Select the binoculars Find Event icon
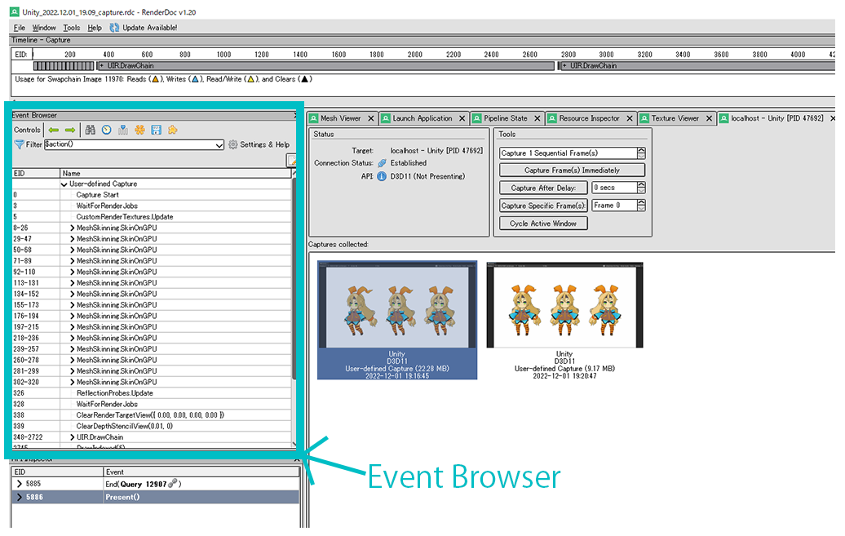Screen dimensions: 845x536 pos(91,129)
